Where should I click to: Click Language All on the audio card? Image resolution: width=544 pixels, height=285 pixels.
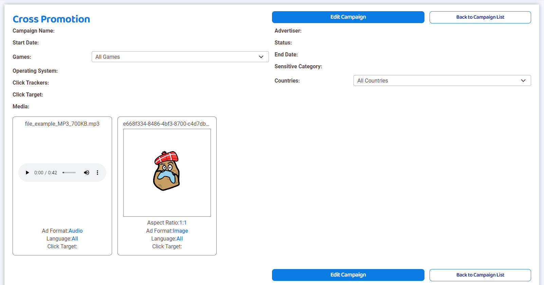(x=75, y=238)
